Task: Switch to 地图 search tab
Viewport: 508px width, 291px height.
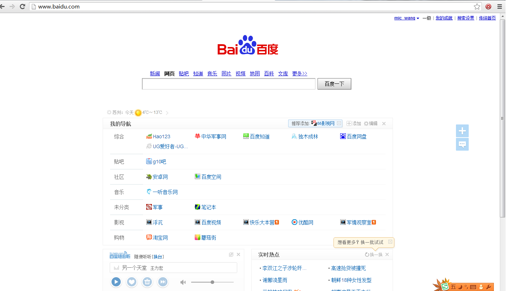Action: (255, 74)
